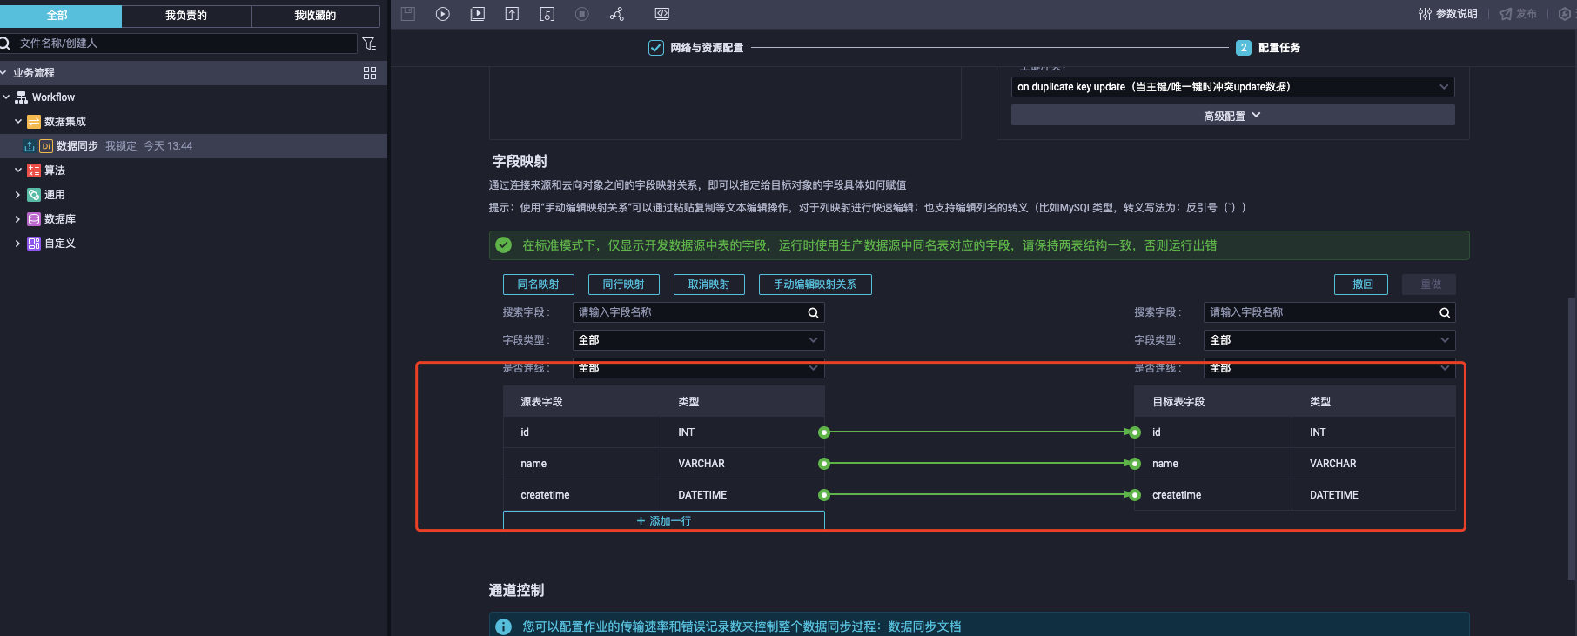This screenshot has width=1577, height=636.
Task: Click the 取消映射 button
Action: pos(709,285)
